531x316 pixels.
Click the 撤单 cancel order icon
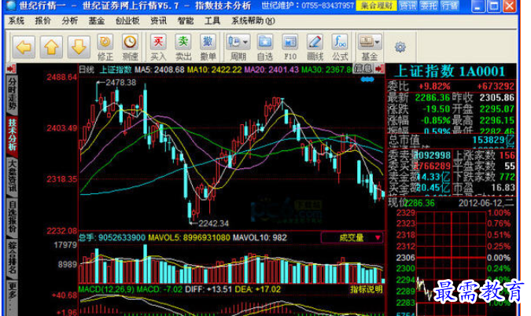click(208, 47)
